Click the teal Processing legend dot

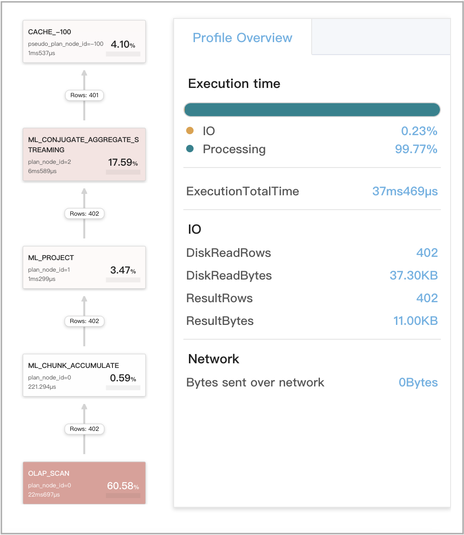point(191,149)
